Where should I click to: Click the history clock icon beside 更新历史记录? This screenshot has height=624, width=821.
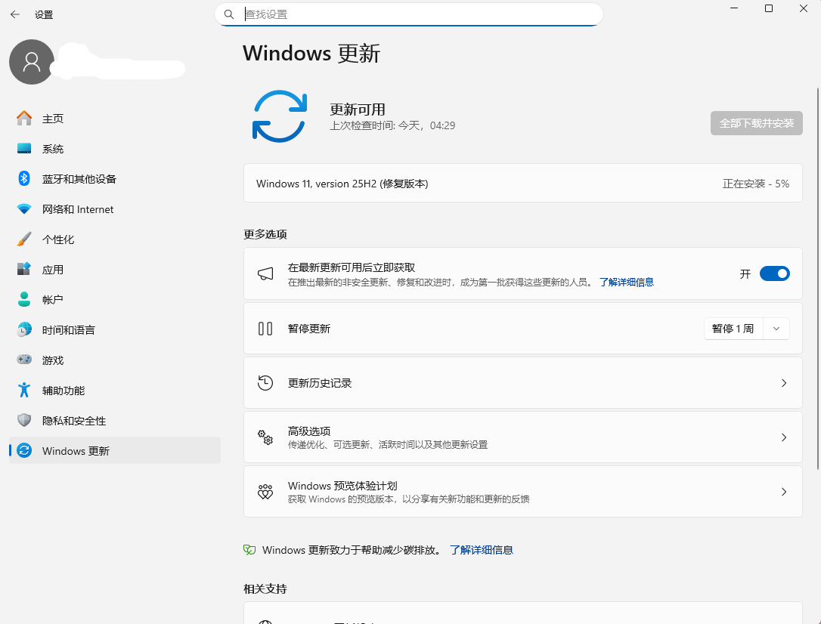click(x=265, y=383)
